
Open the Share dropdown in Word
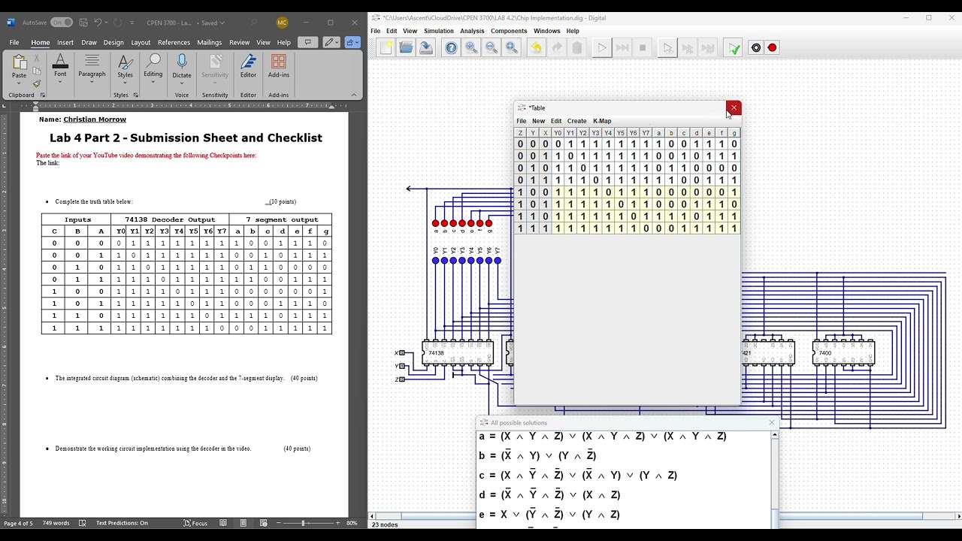tap(352, 43)
